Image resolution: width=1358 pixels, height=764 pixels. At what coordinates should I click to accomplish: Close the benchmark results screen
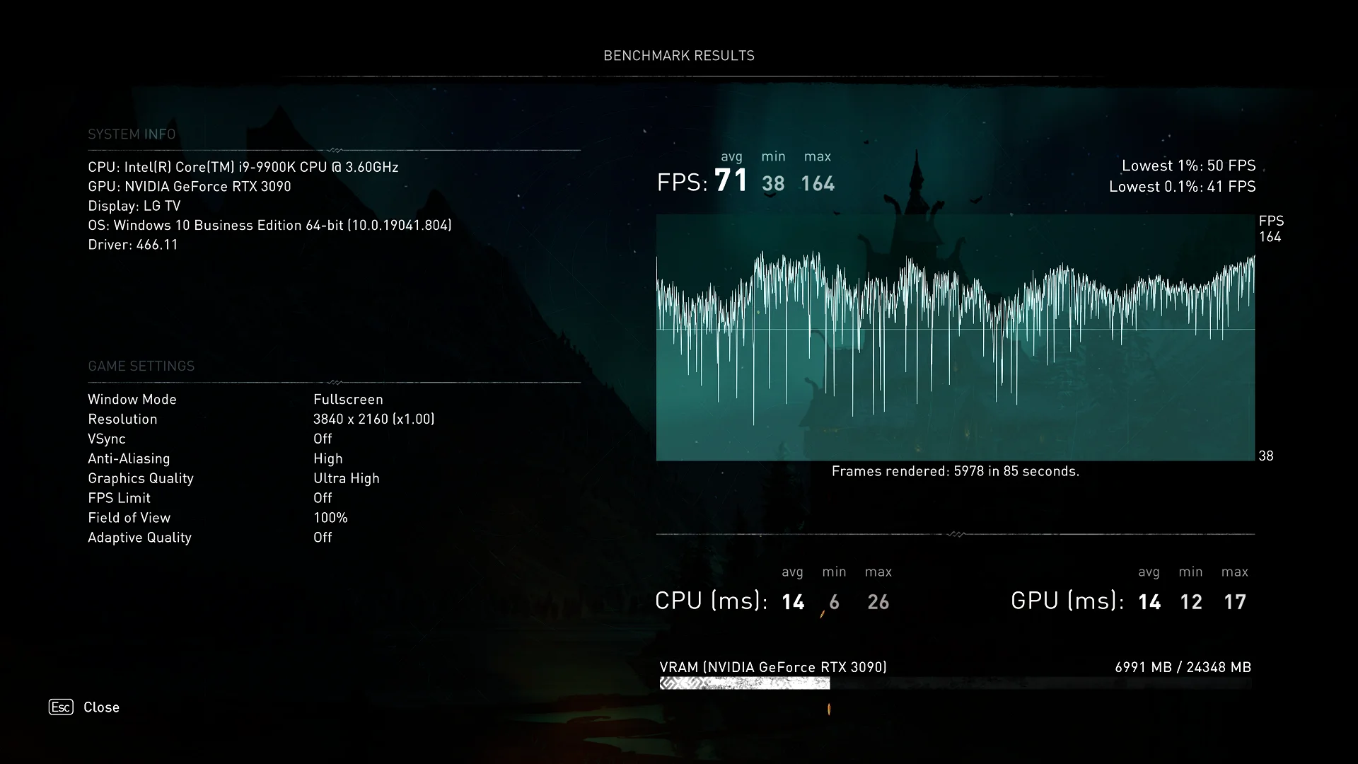pyautogui.click(x=101, y=707)
